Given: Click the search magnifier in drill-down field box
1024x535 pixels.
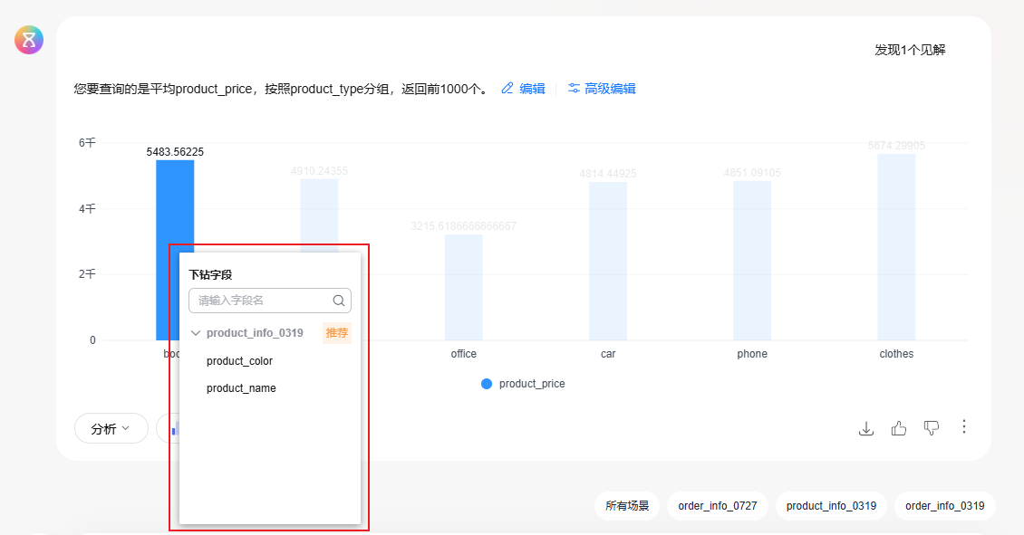Looking at the screenshot, I should (338, 301).
